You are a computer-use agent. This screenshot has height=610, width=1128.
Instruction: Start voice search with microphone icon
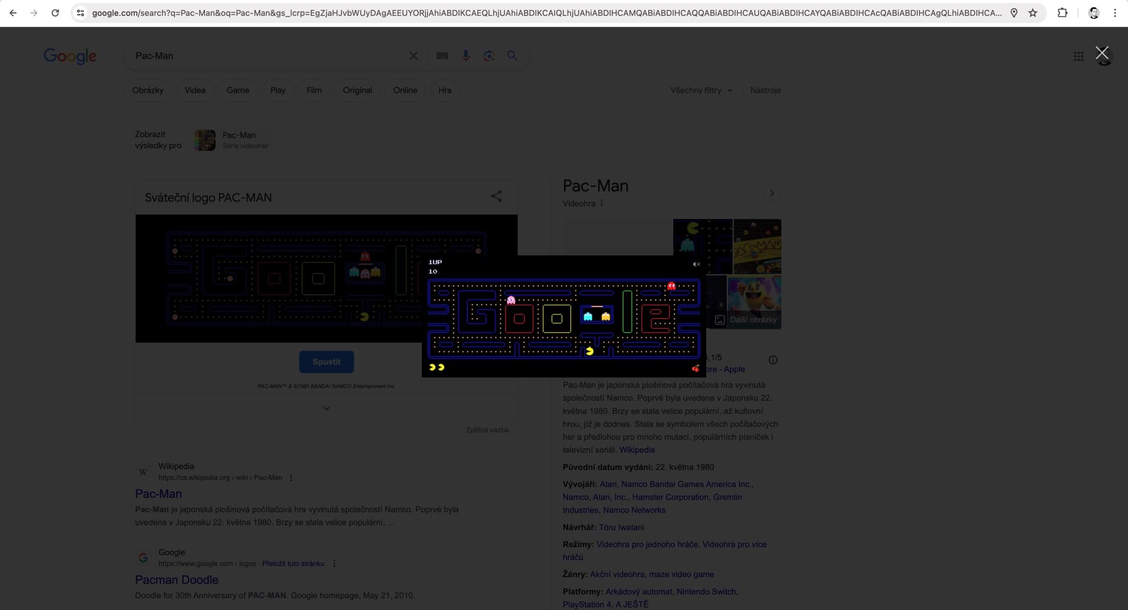point(466,56)
